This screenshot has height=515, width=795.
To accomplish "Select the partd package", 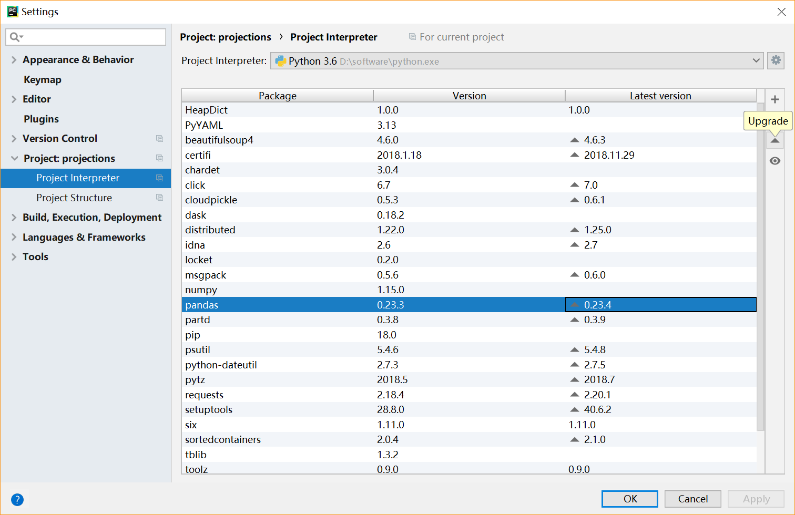I will tap(469, 320).
